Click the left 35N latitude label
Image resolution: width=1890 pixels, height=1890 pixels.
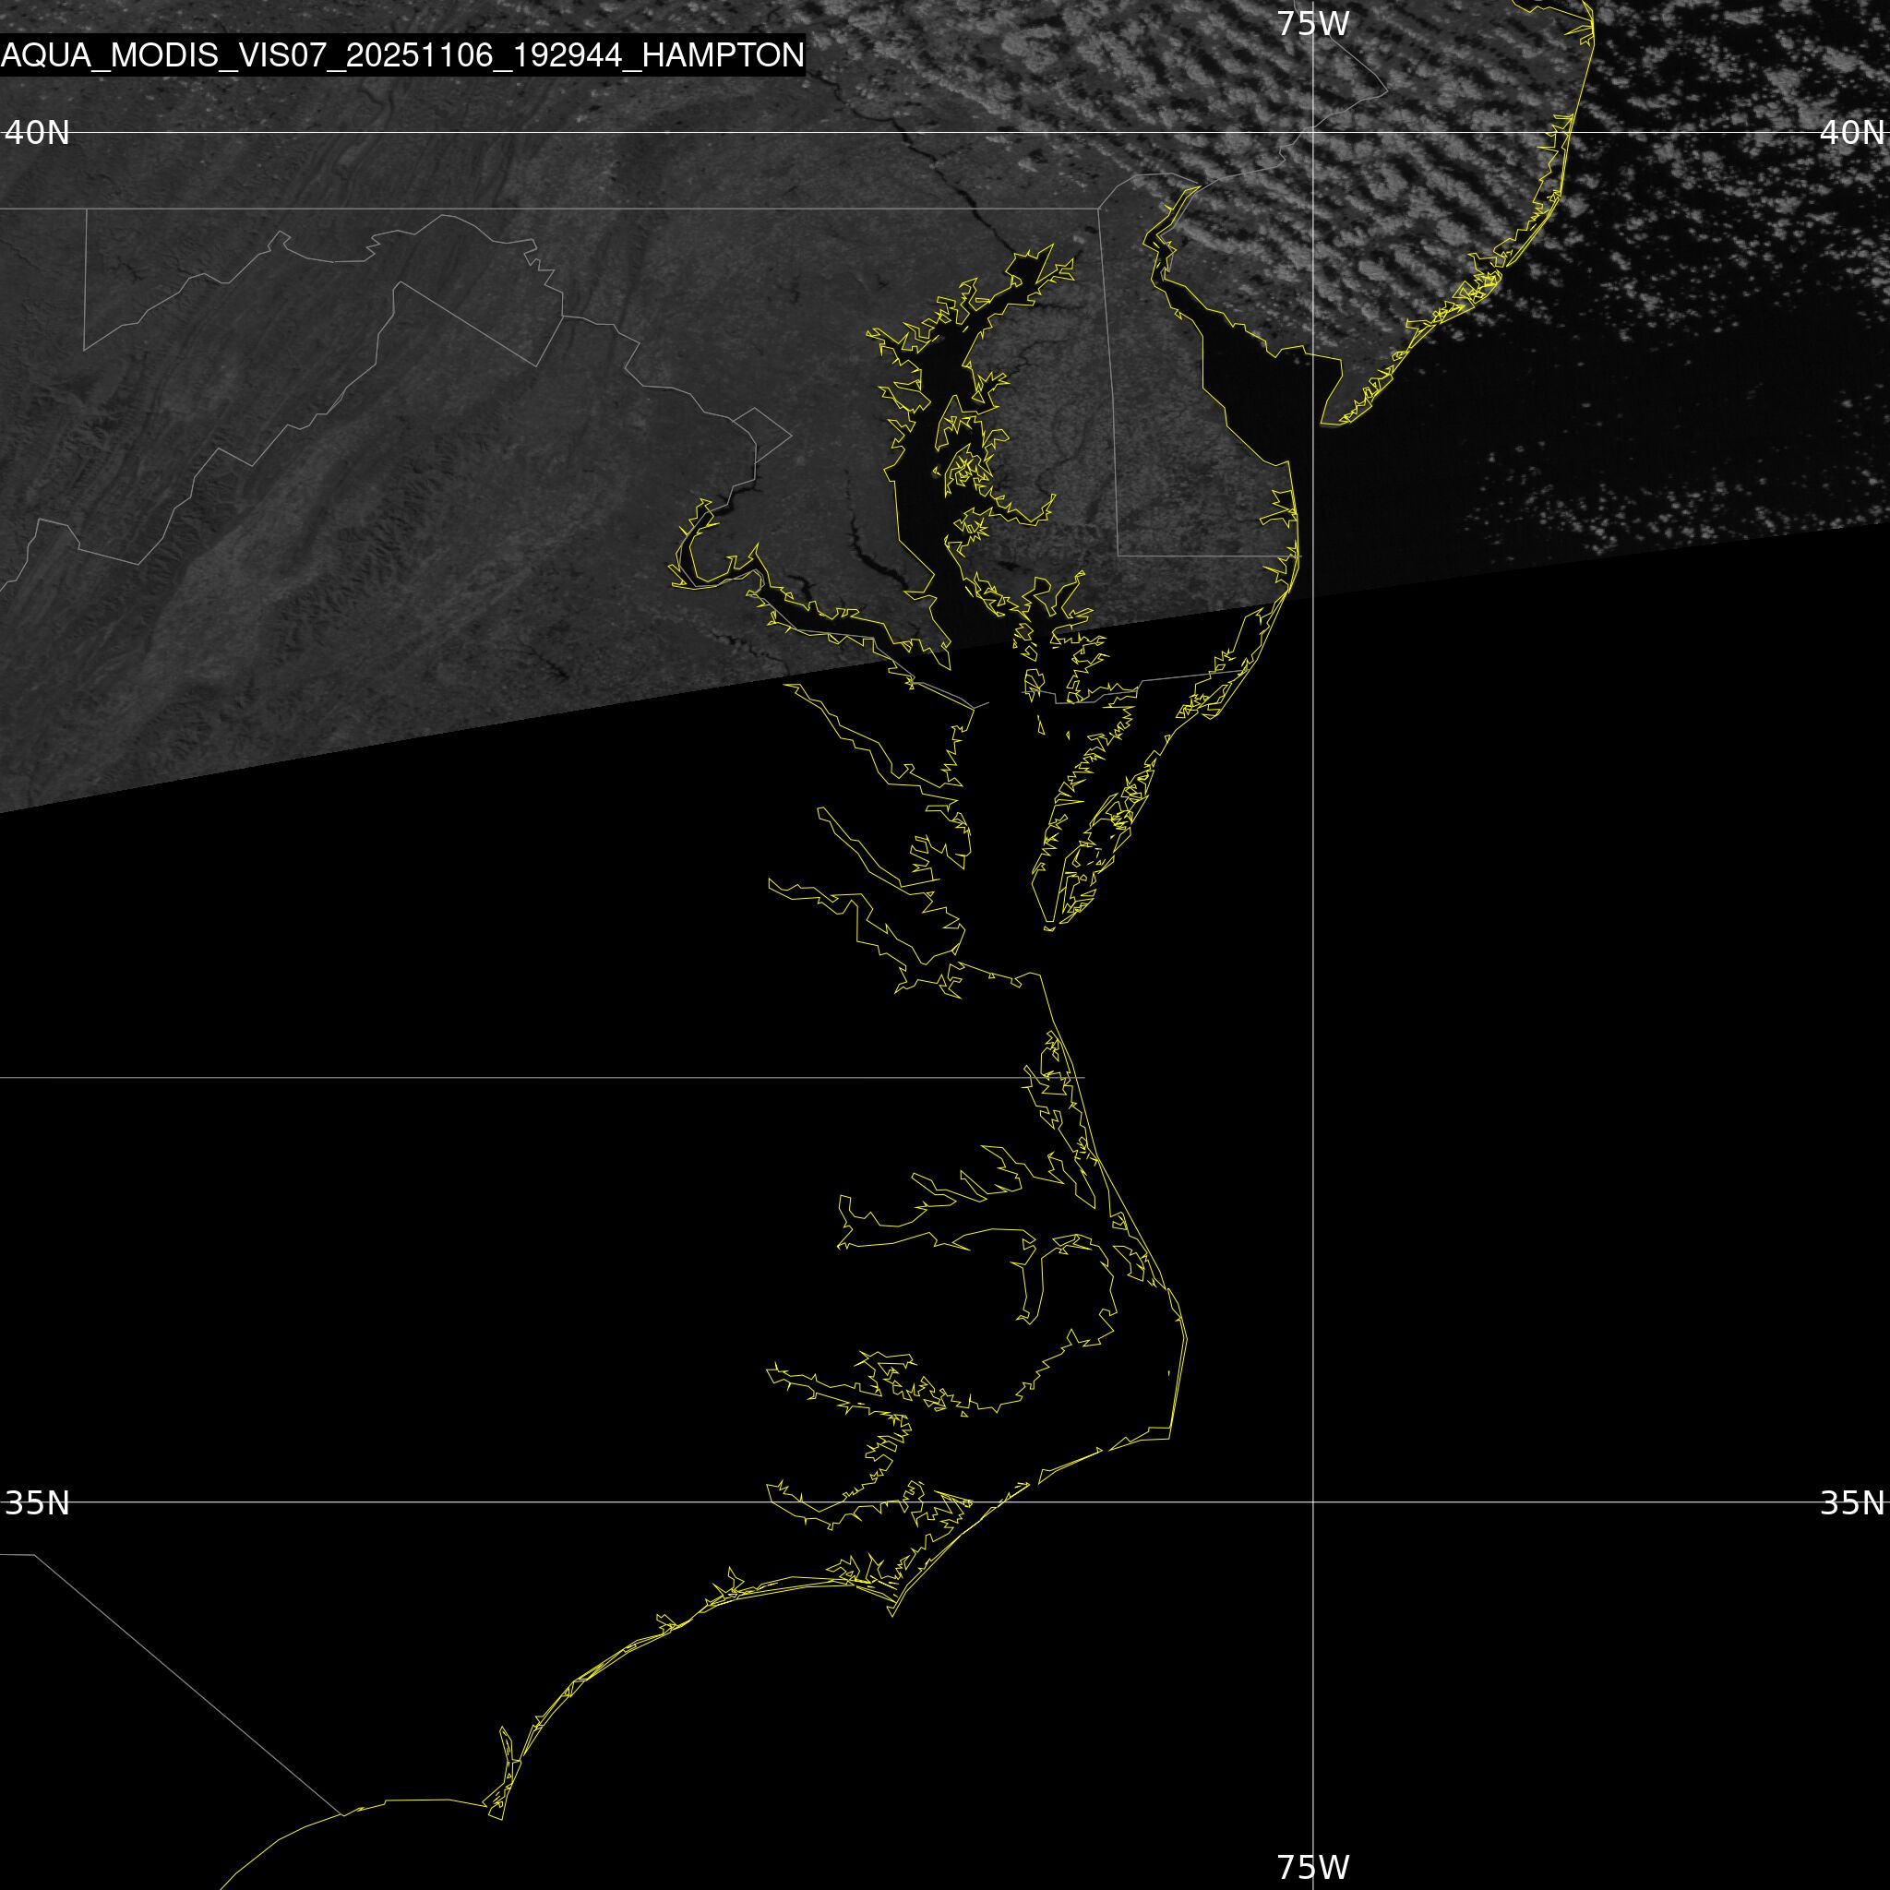(x=37, y=1502)
